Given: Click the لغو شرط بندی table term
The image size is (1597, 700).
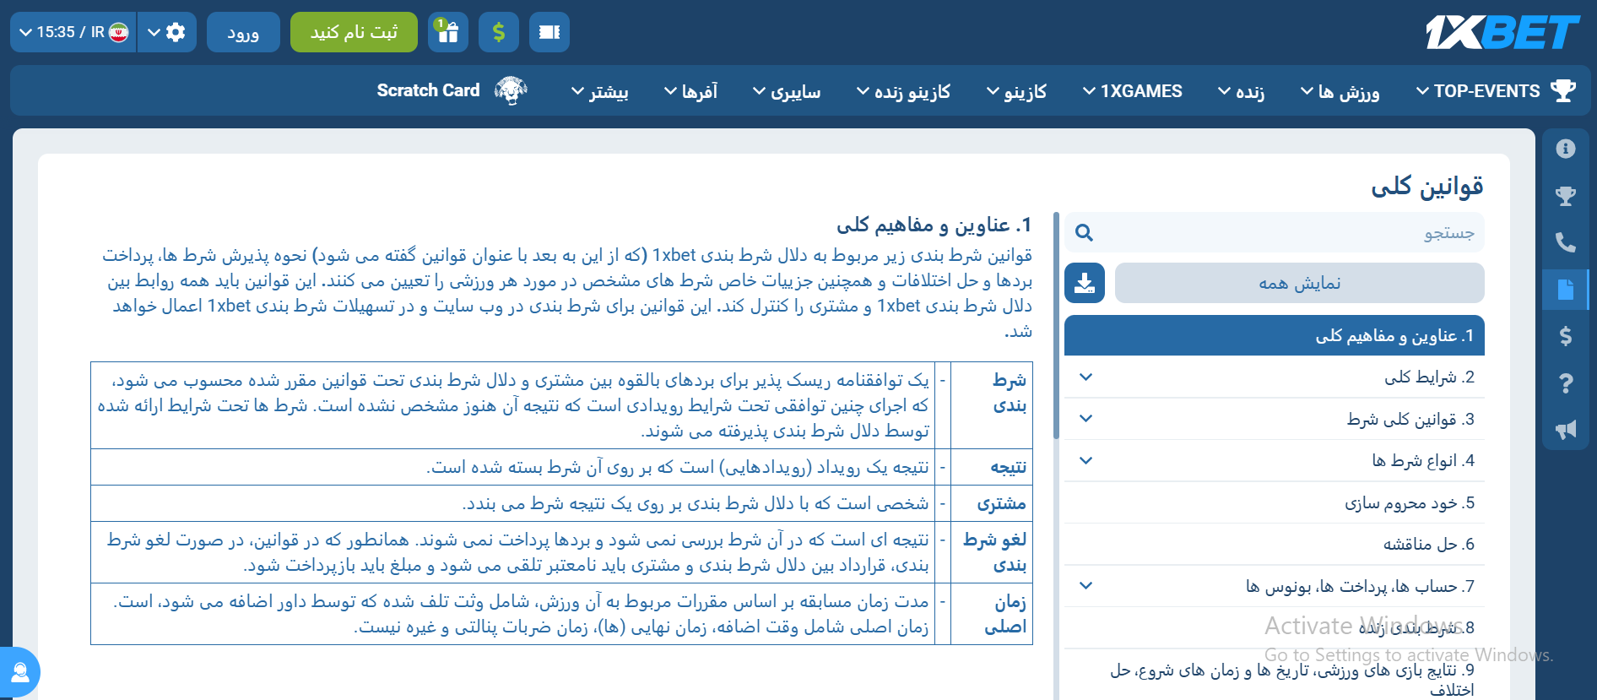Looking at the screenshot, I should (995, 552).
